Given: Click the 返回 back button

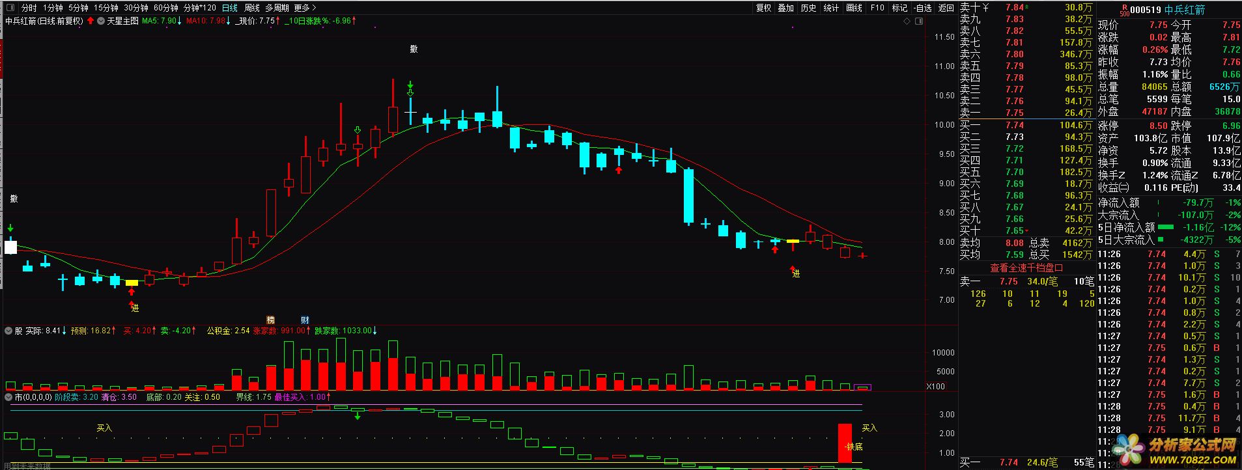Looking at the screenshot, I should coord(946,8).
